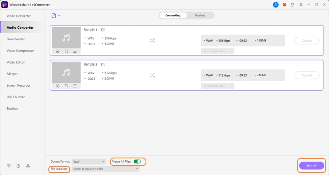This screenshot has height=175, width=329.
Task: Click the rename edit icon beside Sample 1
Action: tap(103, 30)
